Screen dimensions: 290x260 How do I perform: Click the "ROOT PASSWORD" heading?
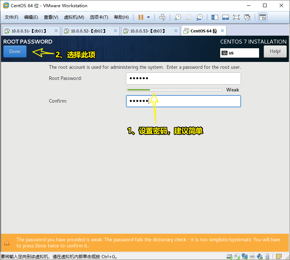(28, 42)
